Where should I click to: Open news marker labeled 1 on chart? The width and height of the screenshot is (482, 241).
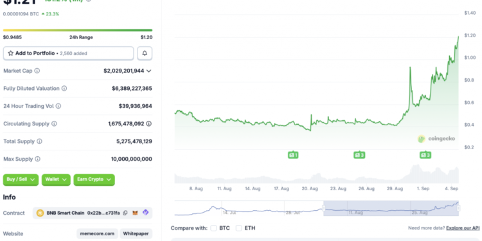tap(293, 156)
